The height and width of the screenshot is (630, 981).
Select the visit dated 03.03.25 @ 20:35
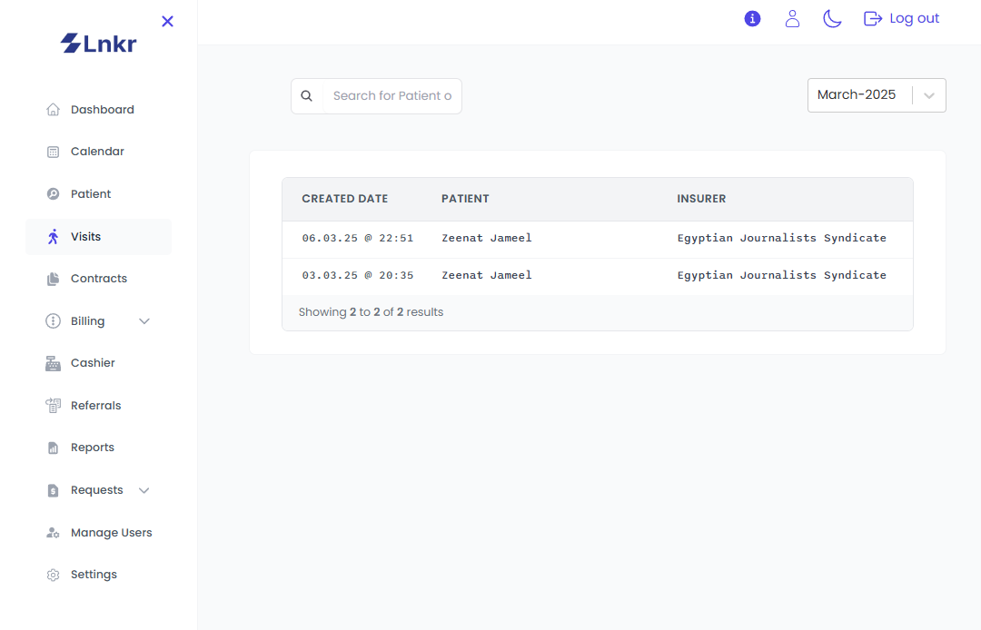click(x=358, y=275)
